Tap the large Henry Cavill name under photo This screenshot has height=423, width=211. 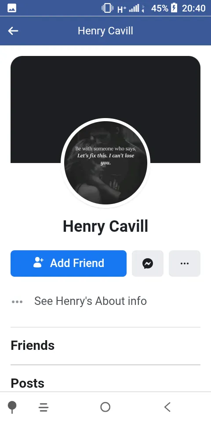coord(105,226)
